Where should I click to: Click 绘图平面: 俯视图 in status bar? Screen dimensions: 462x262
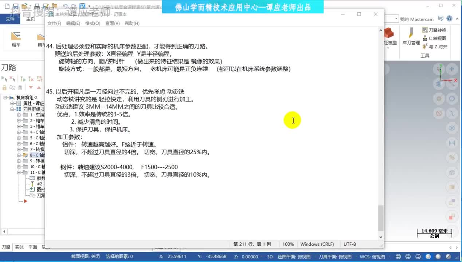coord(294,257)
